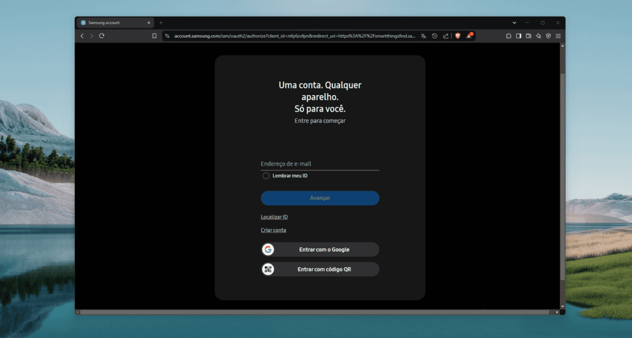
Task: Click the scroll right arrow
Action: [x=557, y=312]
